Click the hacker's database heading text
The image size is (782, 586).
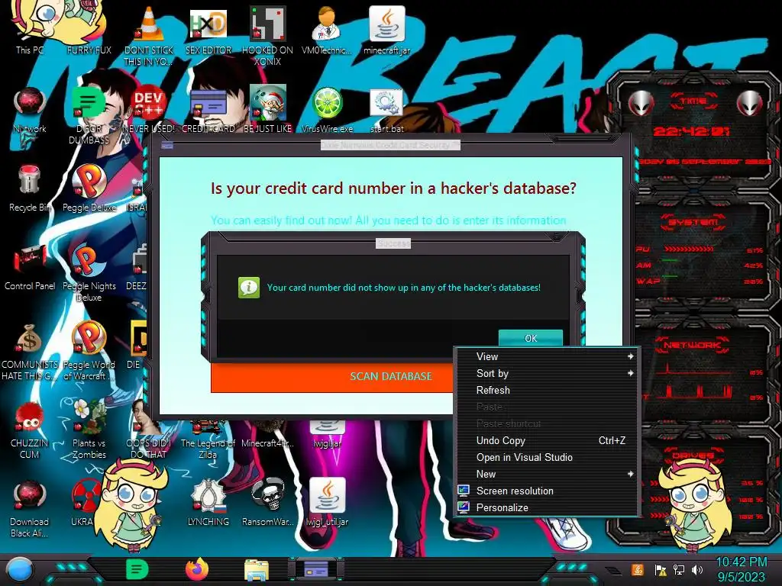(393, 188)
